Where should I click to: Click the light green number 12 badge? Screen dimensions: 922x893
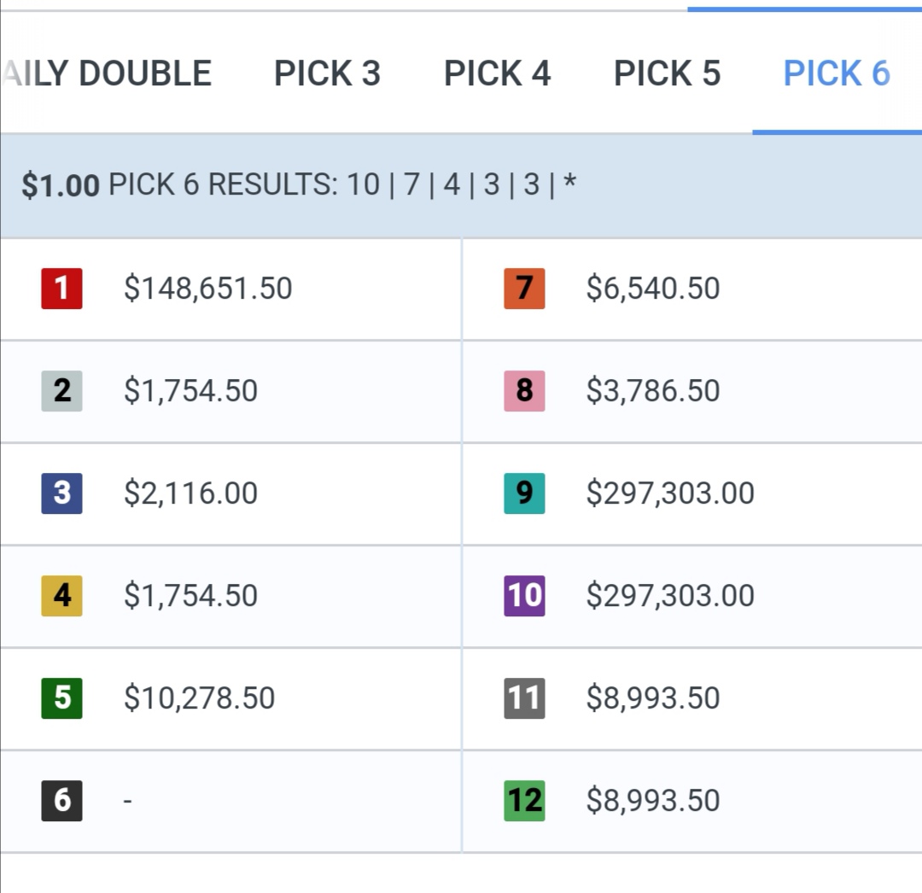point(524,801)
